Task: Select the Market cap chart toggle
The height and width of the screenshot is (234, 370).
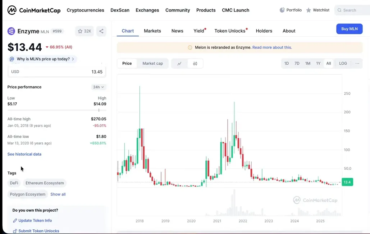Action: tap(152, 63)
